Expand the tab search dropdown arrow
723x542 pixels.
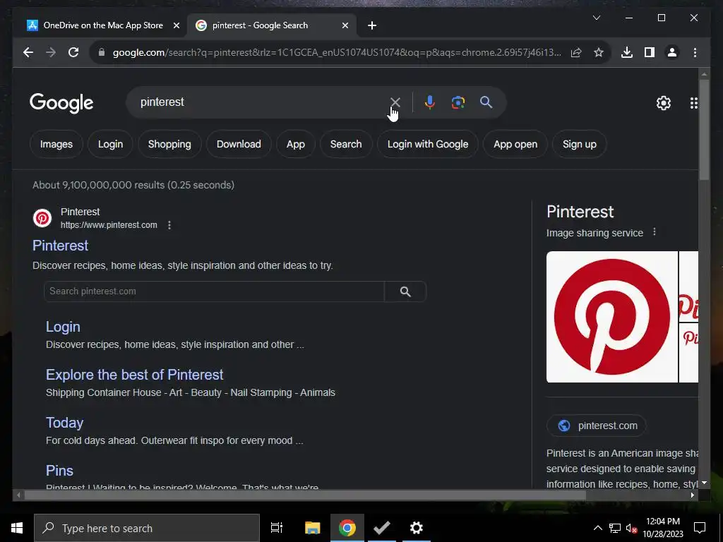pyautogui.click(x=596, y=18)
